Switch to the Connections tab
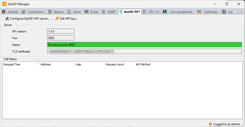Viewport: 245px width, 127px height. tap(33, 12)
